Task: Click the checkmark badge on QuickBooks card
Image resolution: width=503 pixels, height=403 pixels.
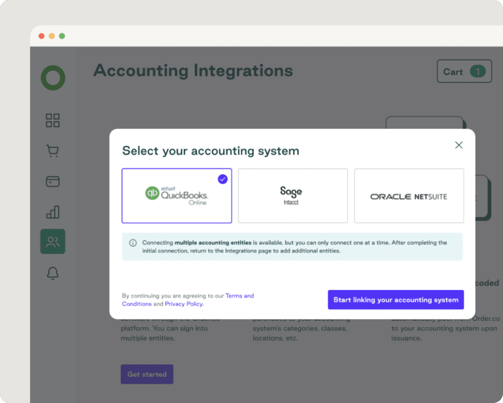Action: [223, 179]
